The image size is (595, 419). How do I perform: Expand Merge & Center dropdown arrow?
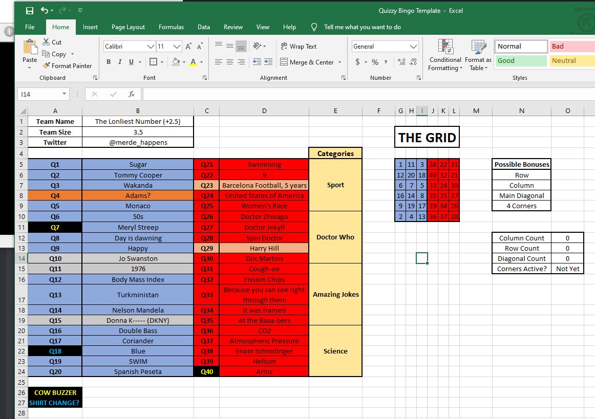(339, 62)
